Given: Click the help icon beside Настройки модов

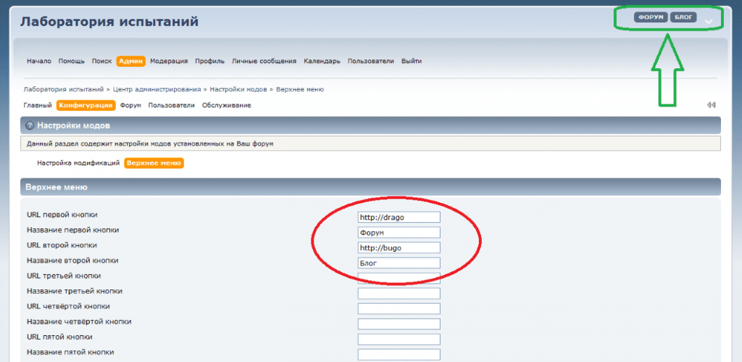Looking at the screenshot, I should point(30,126).
